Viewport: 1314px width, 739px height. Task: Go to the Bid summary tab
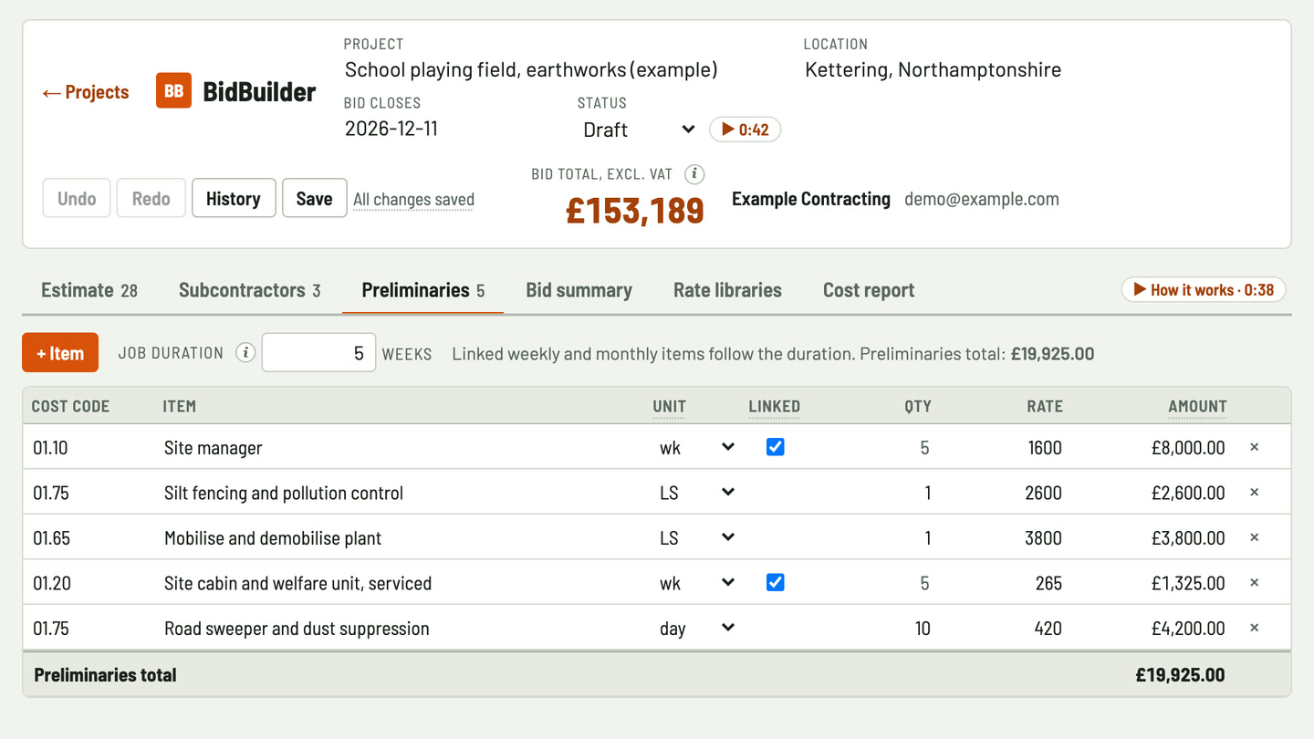coord(579,290)
